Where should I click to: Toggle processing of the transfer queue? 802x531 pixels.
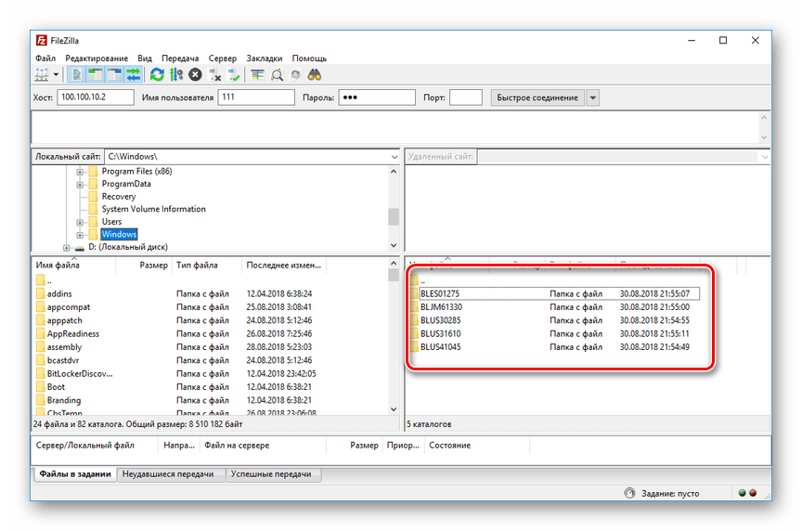point(175,74)
